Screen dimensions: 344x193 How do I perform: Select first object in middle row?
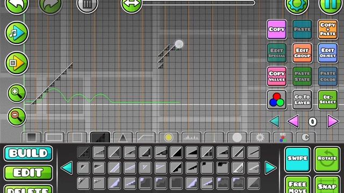[x=84, y=168]
